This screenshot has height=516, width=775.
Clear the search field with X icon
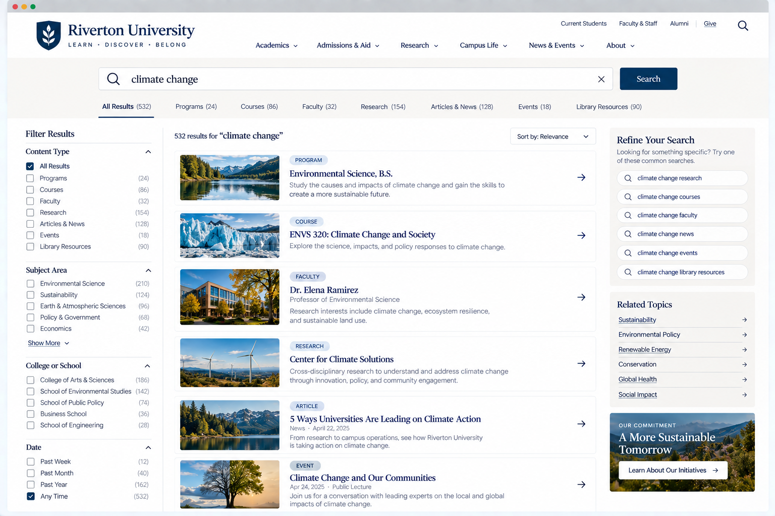pyautogui.click(x=601, y=79)
